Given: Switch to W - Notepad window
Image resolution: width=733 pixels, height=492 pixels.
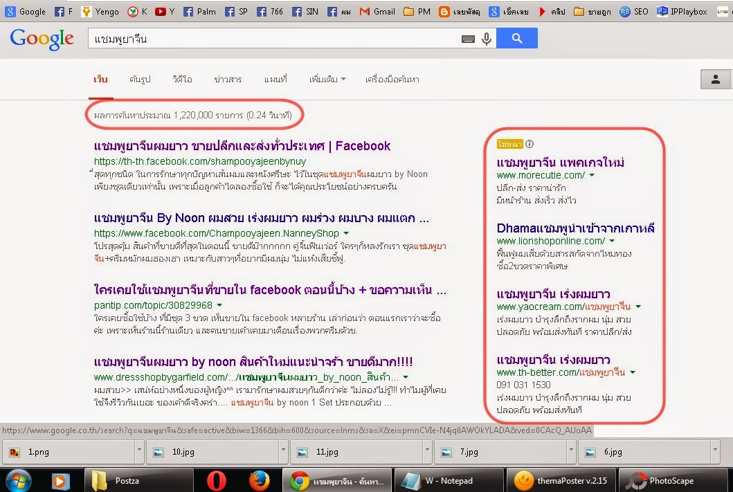Looking at the screenshot, I should (449, 481).
